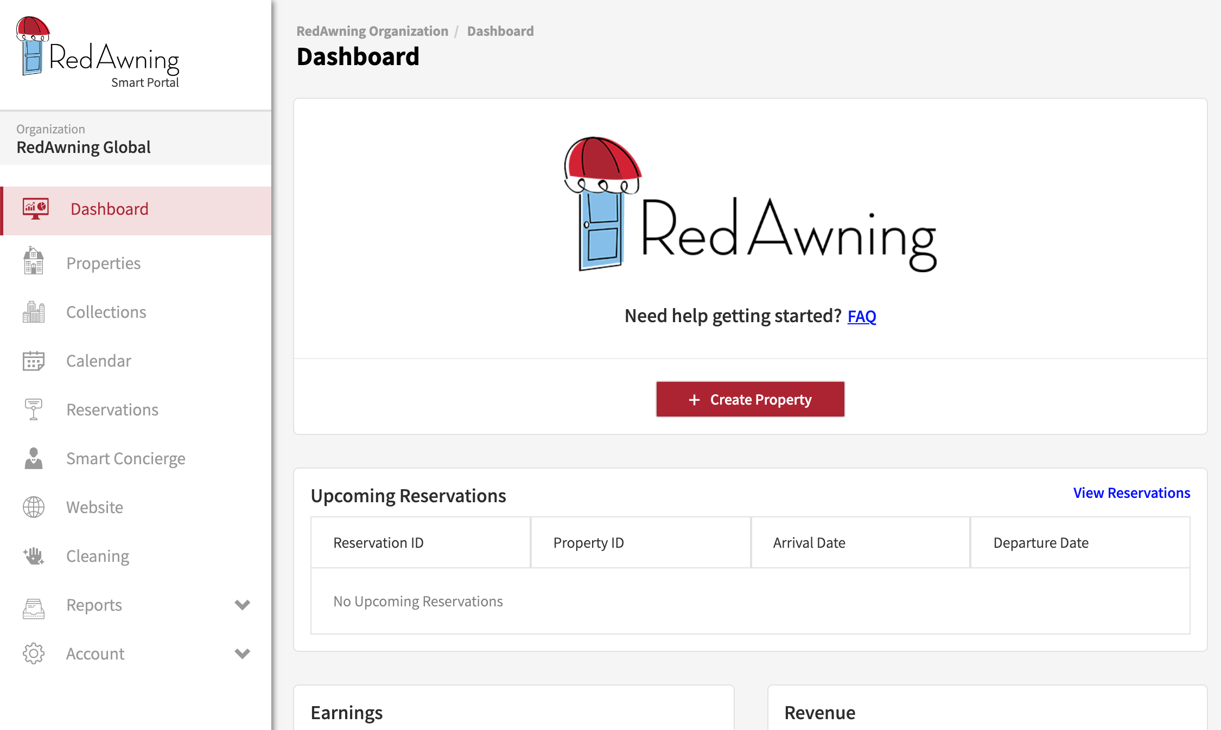The image size is (1221, 730).
Task: Open the FAQ link
Action: (862, 316)
